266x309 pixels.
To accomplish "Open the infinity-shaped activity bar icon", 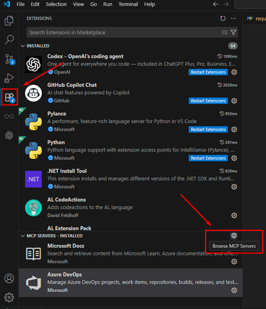I will click(9, 116).
